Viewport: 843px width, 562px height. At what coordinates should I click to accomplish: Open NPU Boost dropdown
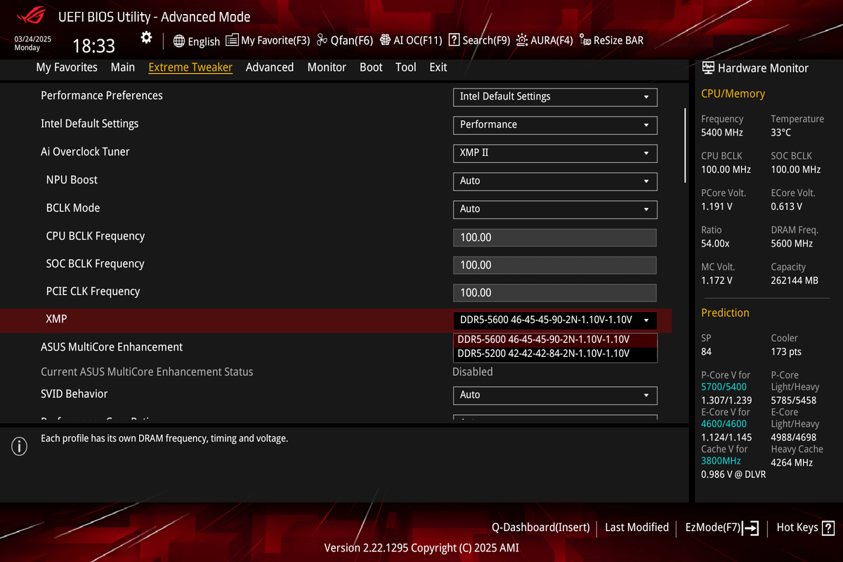click(555, 181)
